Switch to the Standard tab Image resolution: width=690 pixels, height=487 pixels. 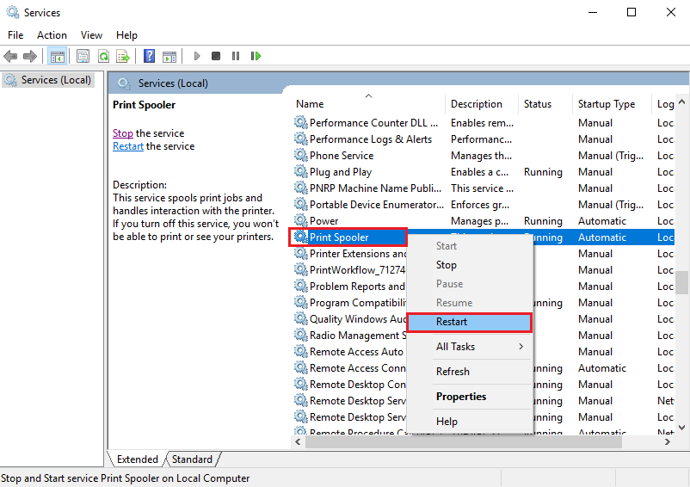193,459
